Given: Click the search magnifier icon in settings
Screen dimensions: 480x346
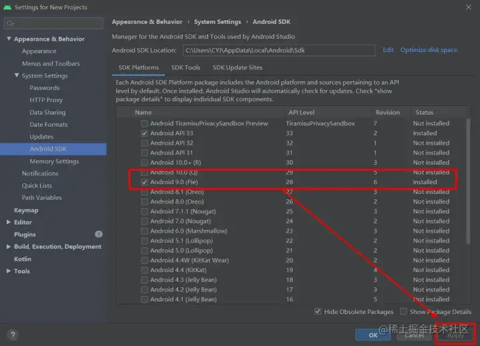Looking at the screenshot, I should click(11, 23).
